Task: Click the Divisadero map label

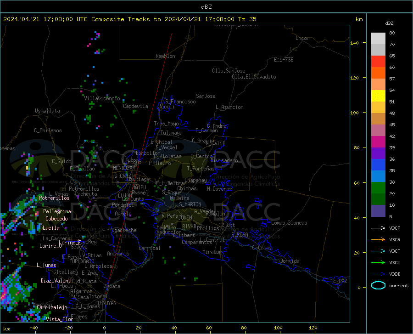Action: (x=224, y=160)
